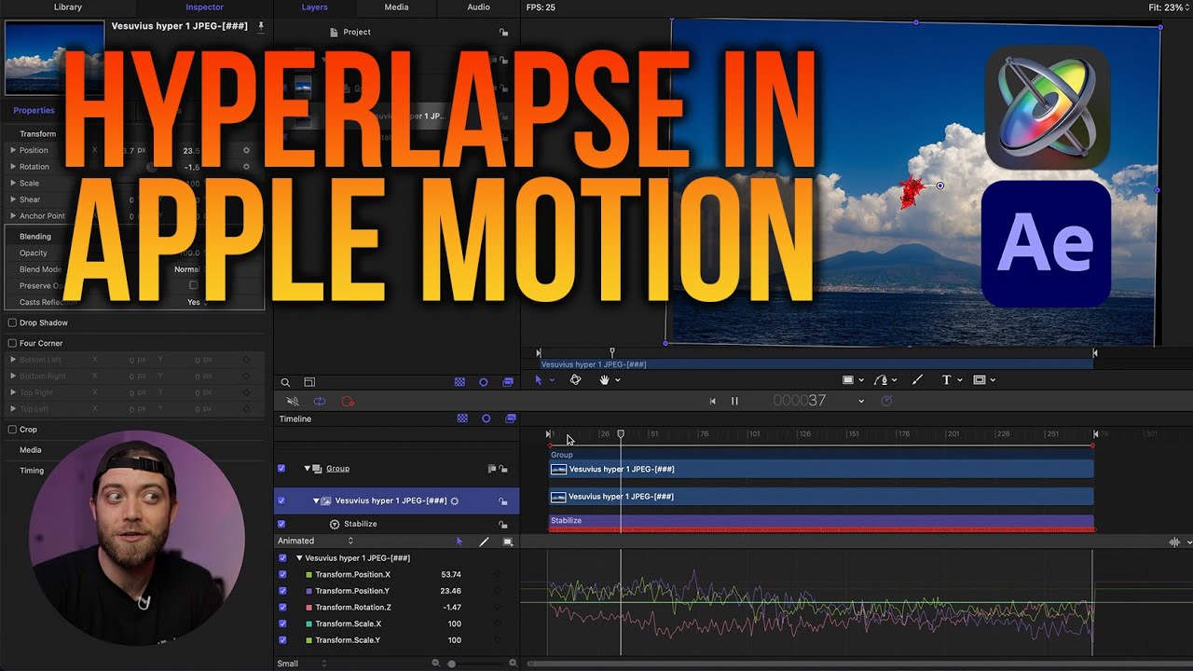Click zoom in magnifier in keyframe editor

(513, 663)
